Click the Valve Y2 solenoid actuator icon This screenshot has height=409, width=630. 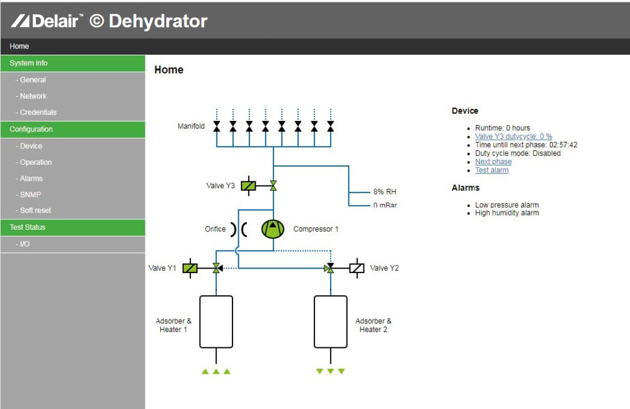click(357, 268)
